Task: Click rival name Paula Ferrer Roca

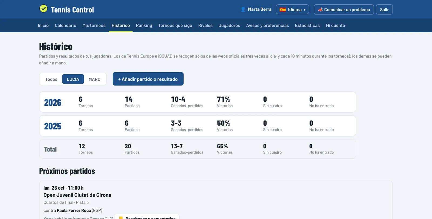Action: click(74, 210)
